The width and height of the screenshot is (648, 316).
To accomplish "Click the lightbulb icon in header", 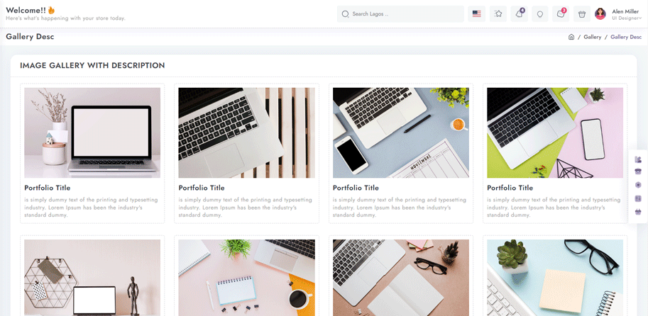I will coord(539,13).
